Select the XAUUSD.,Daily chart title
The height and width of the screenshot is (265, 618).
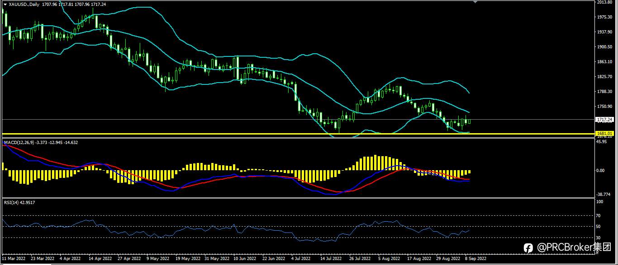(24, 4)
